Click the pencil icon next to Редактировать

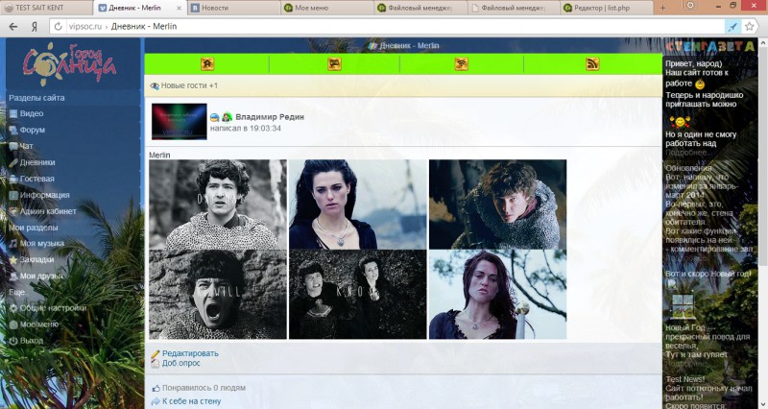[156, 353]
